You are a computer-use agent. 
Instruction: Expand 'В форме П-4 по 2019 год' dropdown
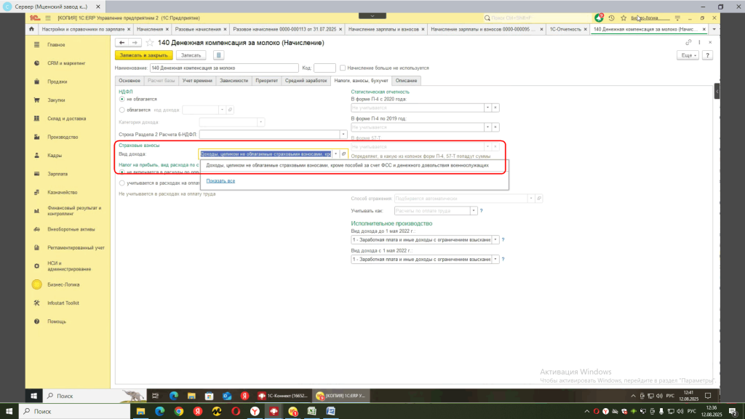487,127
